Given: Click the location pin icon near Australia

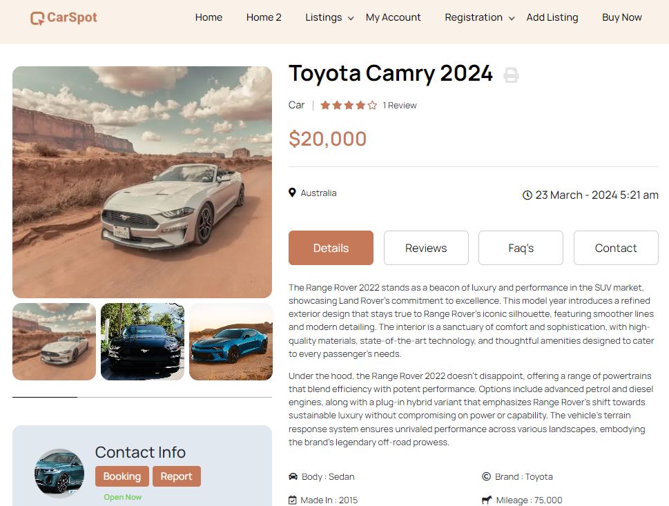Looking at the screenshot, I should coord(292,193).
